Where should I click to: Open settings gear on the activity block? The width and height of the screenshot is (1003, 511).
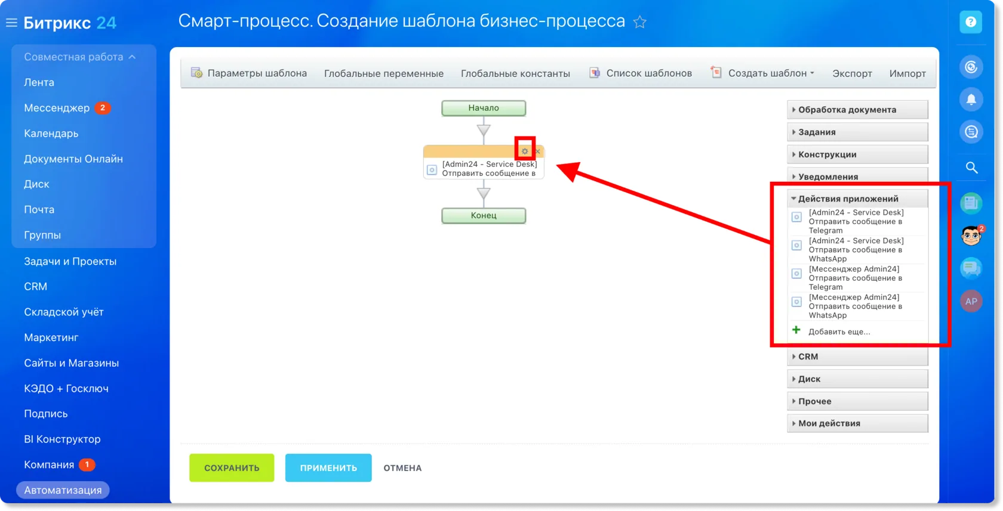pos(525,151)
